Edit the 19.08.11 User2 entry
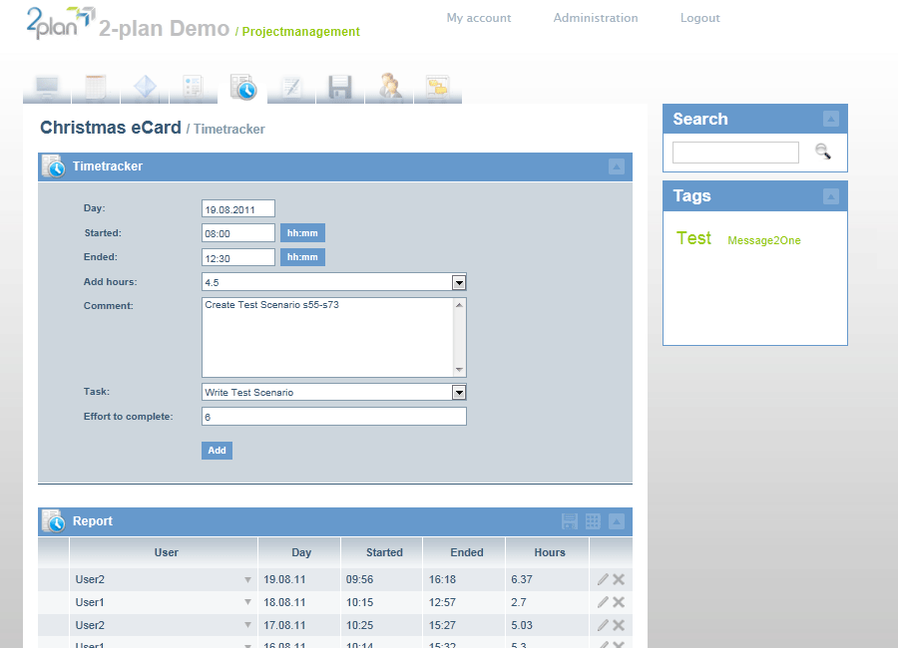The height and width of the screenshot is (648, 898). [603, 579]
